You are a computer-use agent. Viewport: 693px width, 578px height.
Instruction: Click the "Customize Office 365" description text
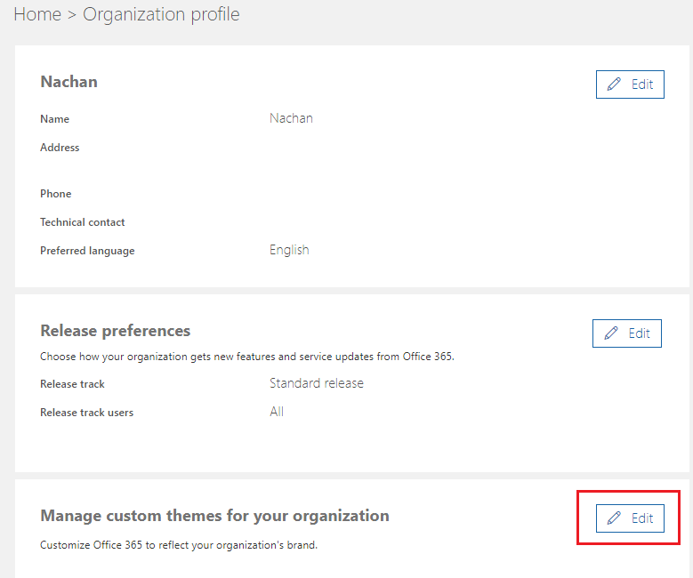(178, 545)
